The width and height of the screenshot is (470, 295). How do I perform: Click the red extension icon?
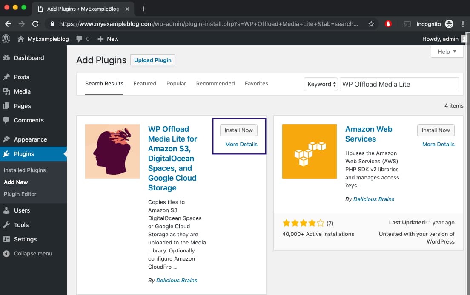pyautogui.click(x=388, y=24)
